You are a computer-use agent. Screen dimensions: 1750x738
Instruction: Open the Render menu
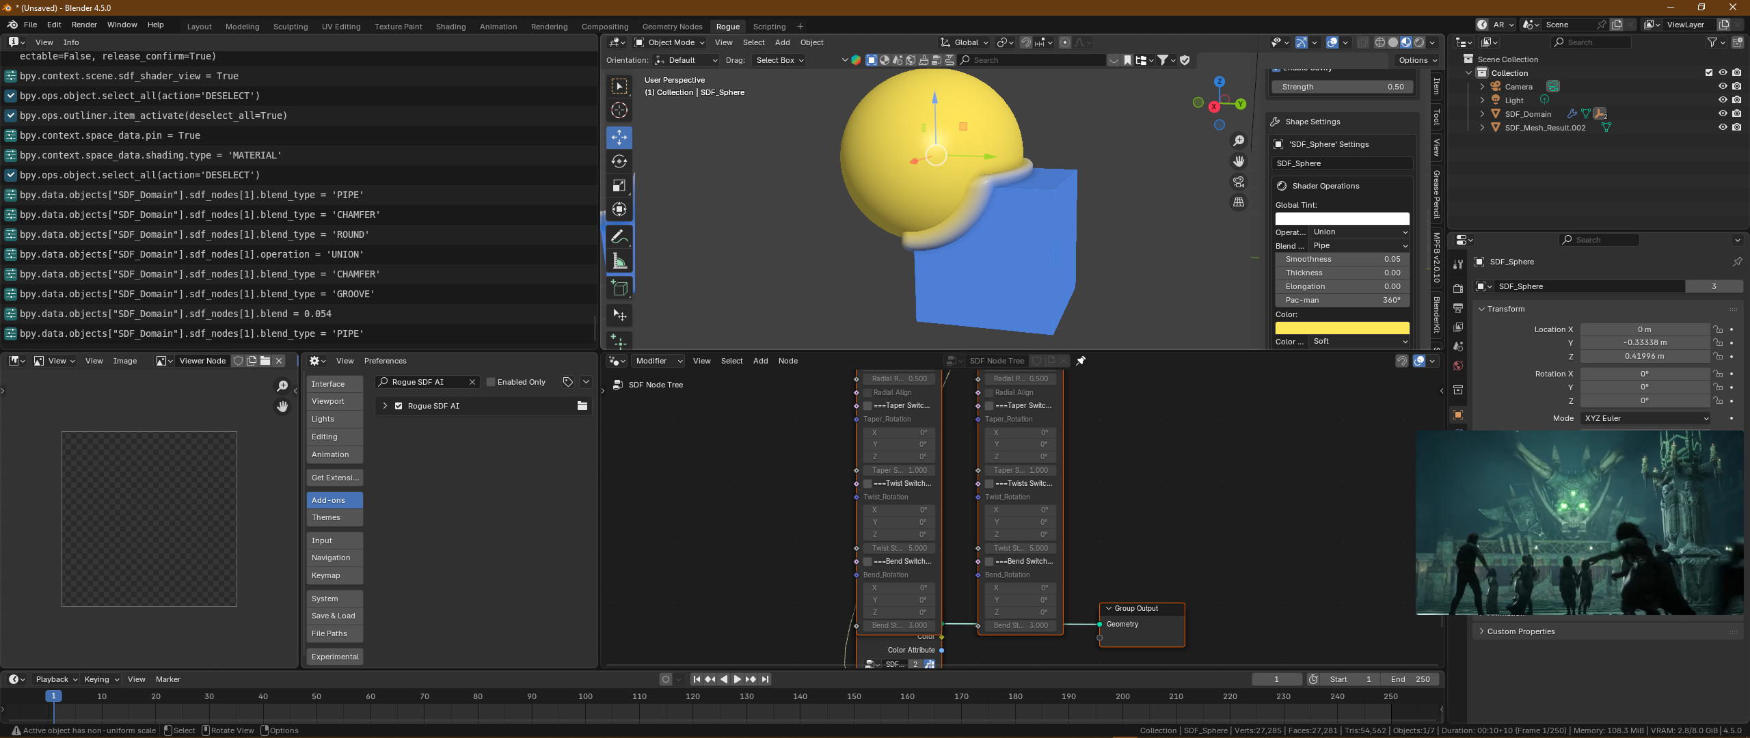click(84, 25)
